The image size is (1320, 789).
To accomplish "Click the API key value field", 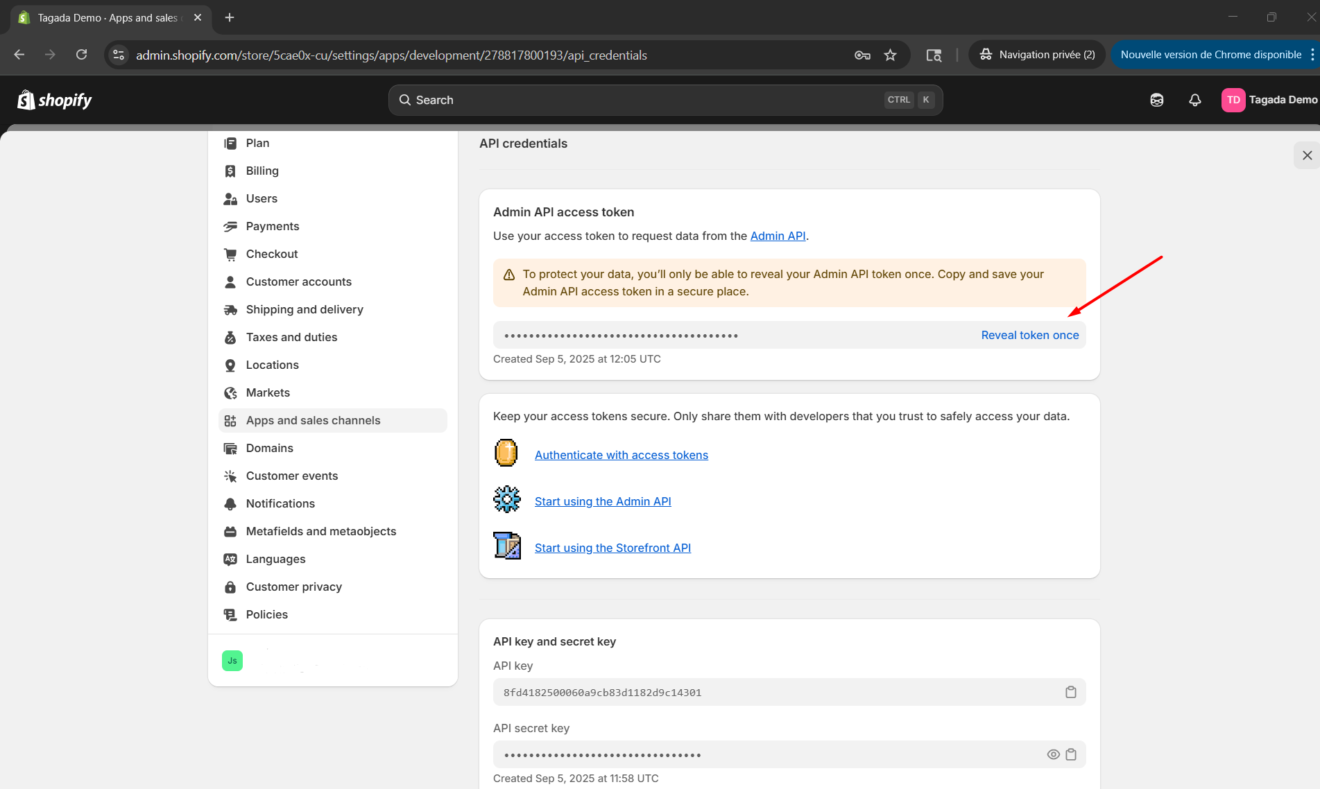I will tap(789, 692).
